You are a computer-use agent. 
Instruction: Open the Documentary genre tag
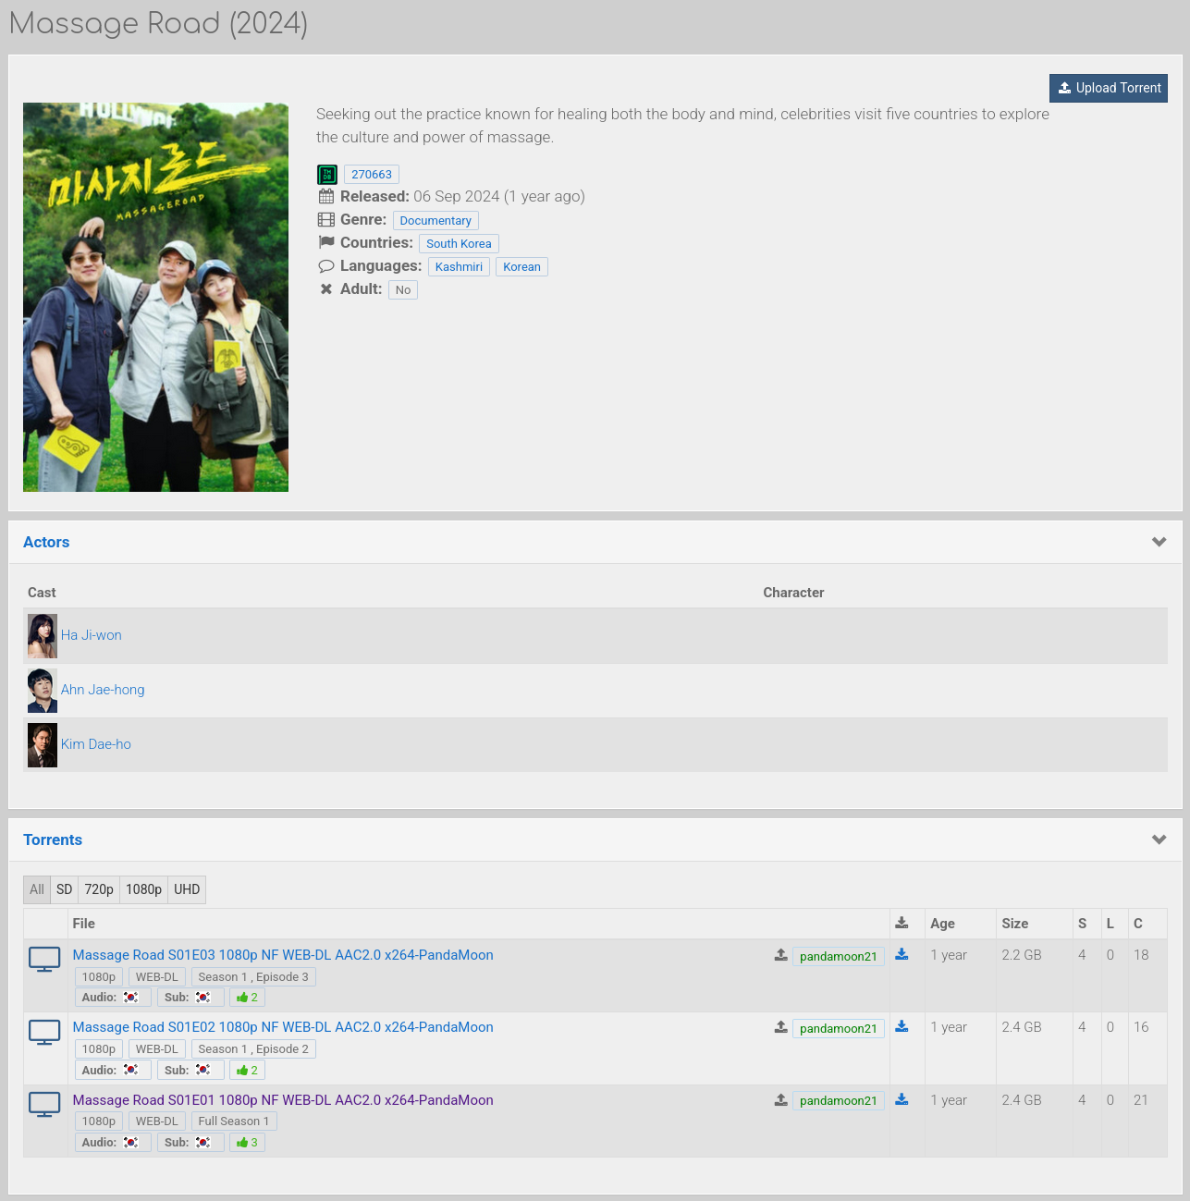click(x=436, y=220)
